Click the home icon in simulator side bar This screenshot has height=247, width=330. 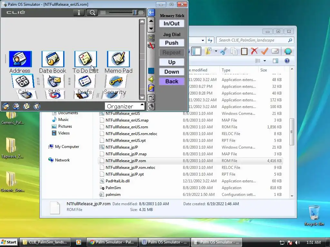pos(151,106)
